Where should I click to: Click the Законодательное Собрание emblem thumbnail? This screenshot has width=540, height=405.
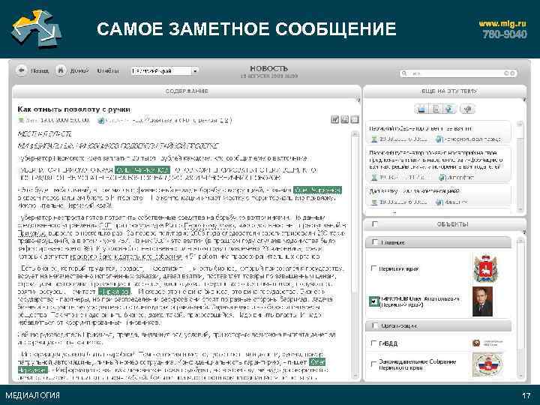click(487, 364)
